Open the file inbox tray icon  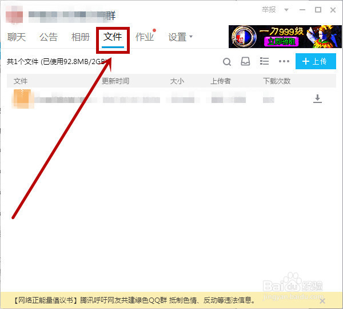tap(245, 61)
